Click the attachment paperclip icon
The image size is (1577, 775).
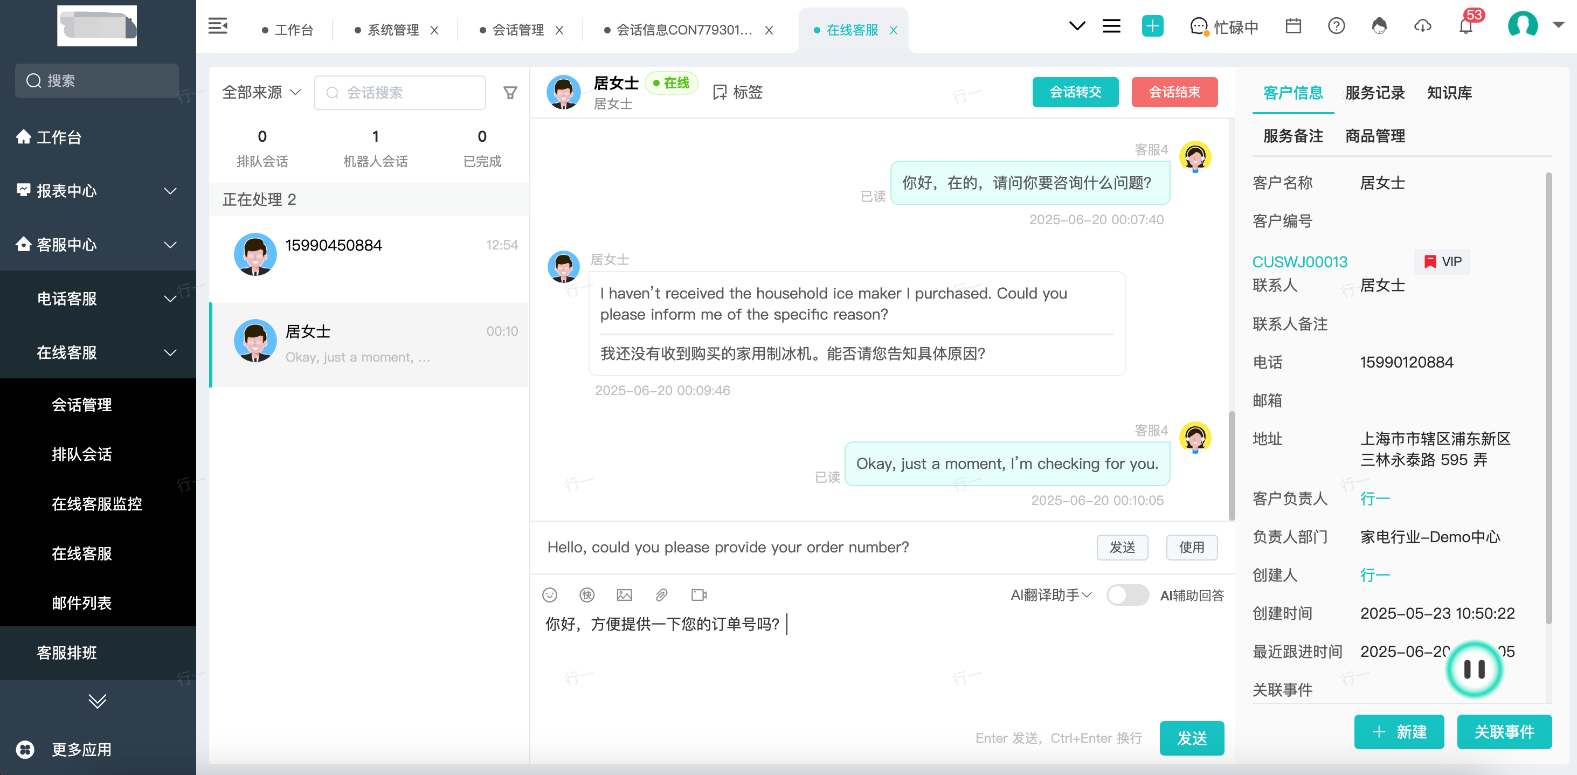click(661, 594)
